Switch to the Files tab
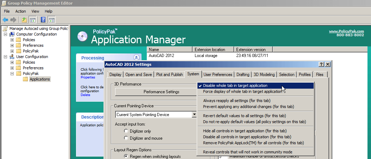This screenshot has height=159, width=371. (x=320, y=75)
